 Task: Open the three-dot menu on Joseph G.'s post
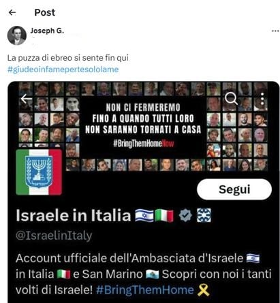(x=275, y=31)
